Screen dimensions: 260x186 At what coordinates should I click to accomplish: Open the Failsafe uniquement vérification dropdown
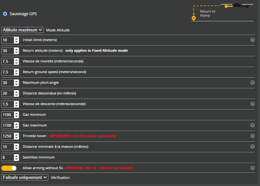(x=25, y=177)
